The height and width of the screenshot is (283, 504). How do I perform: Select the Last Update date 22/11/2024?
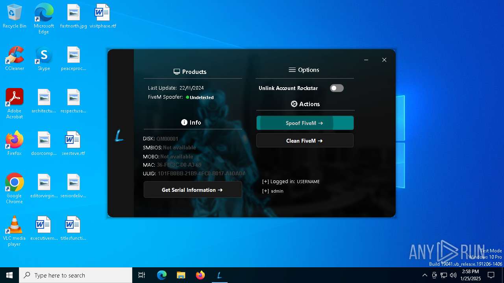tap(191, 88)
